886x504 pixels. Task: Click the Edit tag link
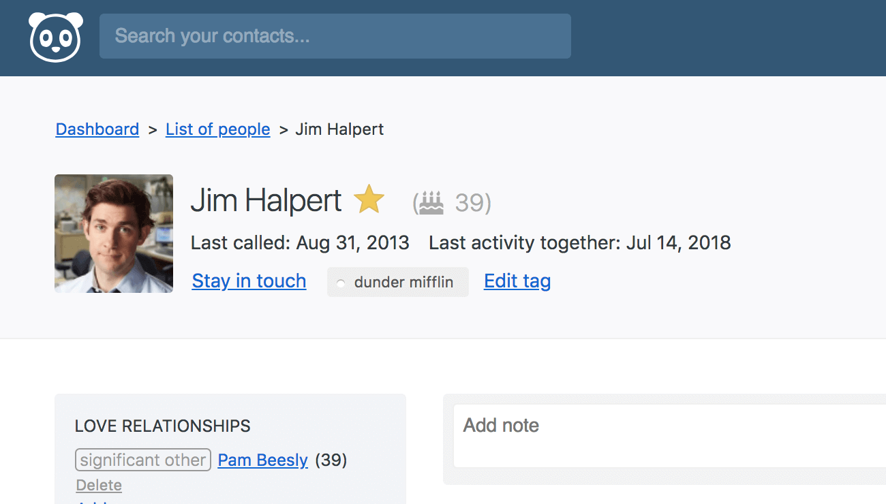pos(517,281)
